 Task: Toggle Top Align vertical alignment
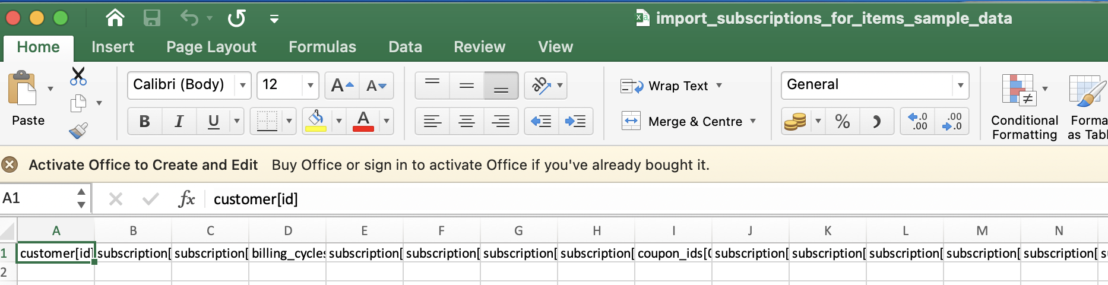[432, 85]
